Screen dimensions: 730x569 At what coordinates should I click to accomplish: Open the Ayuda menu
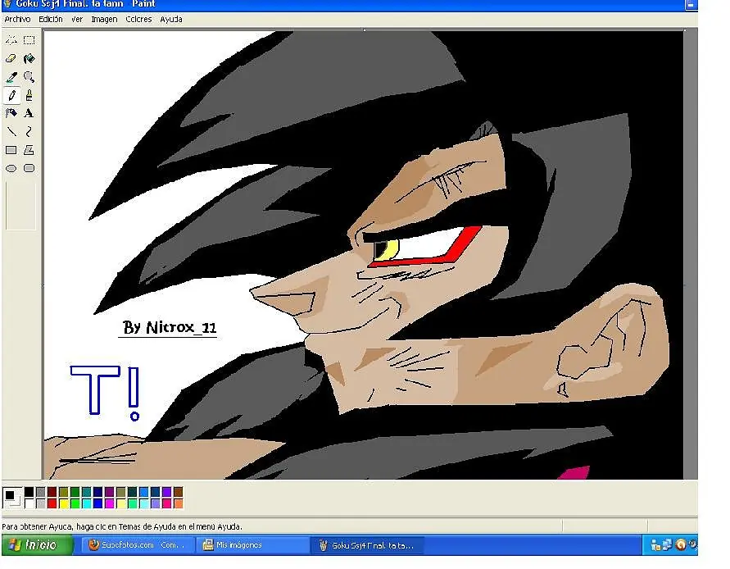171,19
